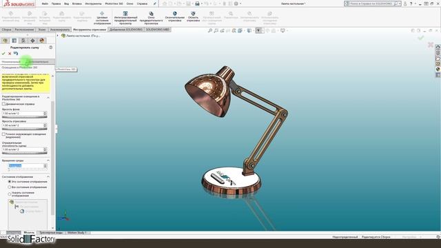This screenshot has height=248, width=441.
Task: Click the environment rotation value field
Action: click(x=25, y=166)
